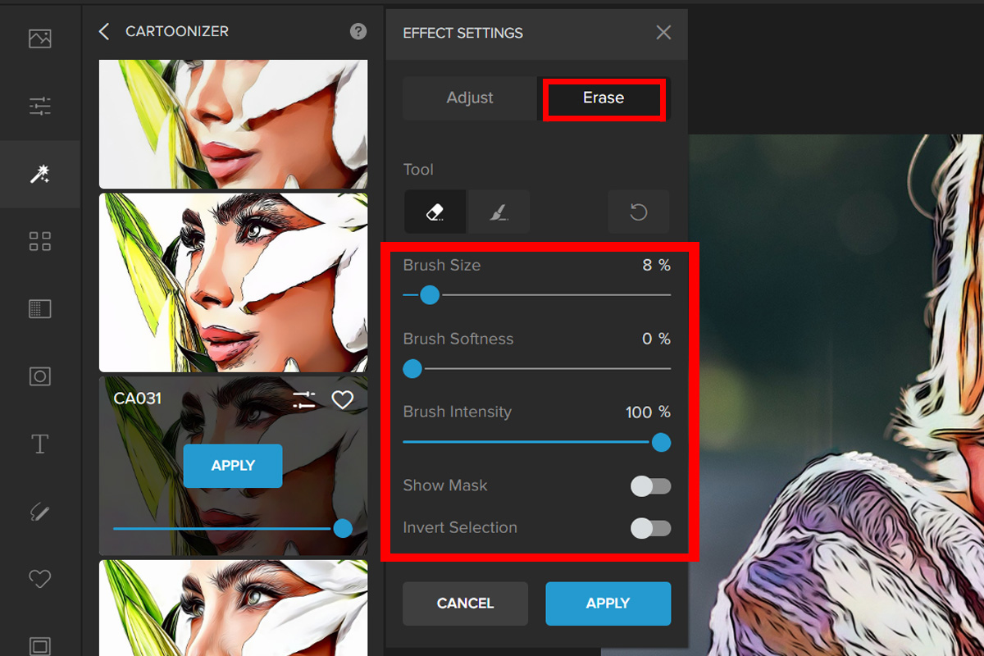Viewport: 984px width, 656px height.
Task: Click the Brush Size slider handle
Action: (x=430, y=295)
